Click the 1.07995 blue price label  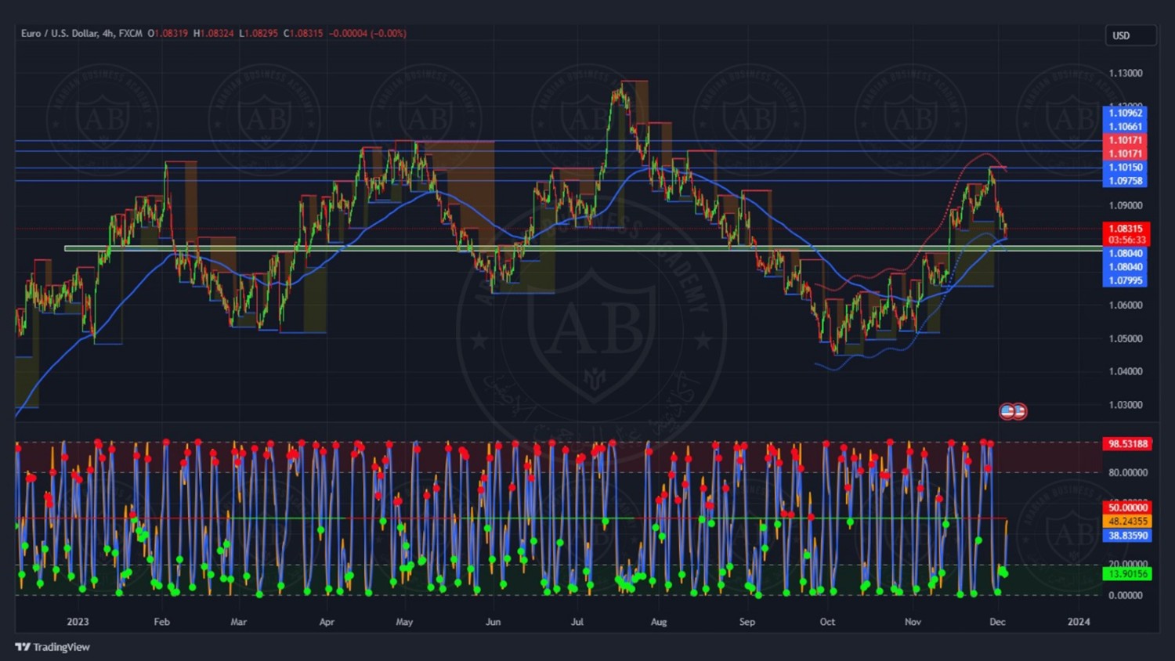[1125, 280]
